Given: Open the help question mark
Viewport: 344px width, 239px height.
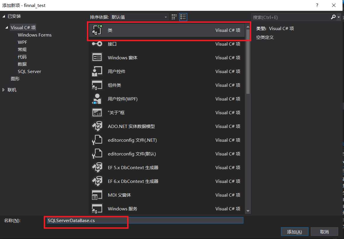Looking at the screenshot, I should click(x=317, y=5).
